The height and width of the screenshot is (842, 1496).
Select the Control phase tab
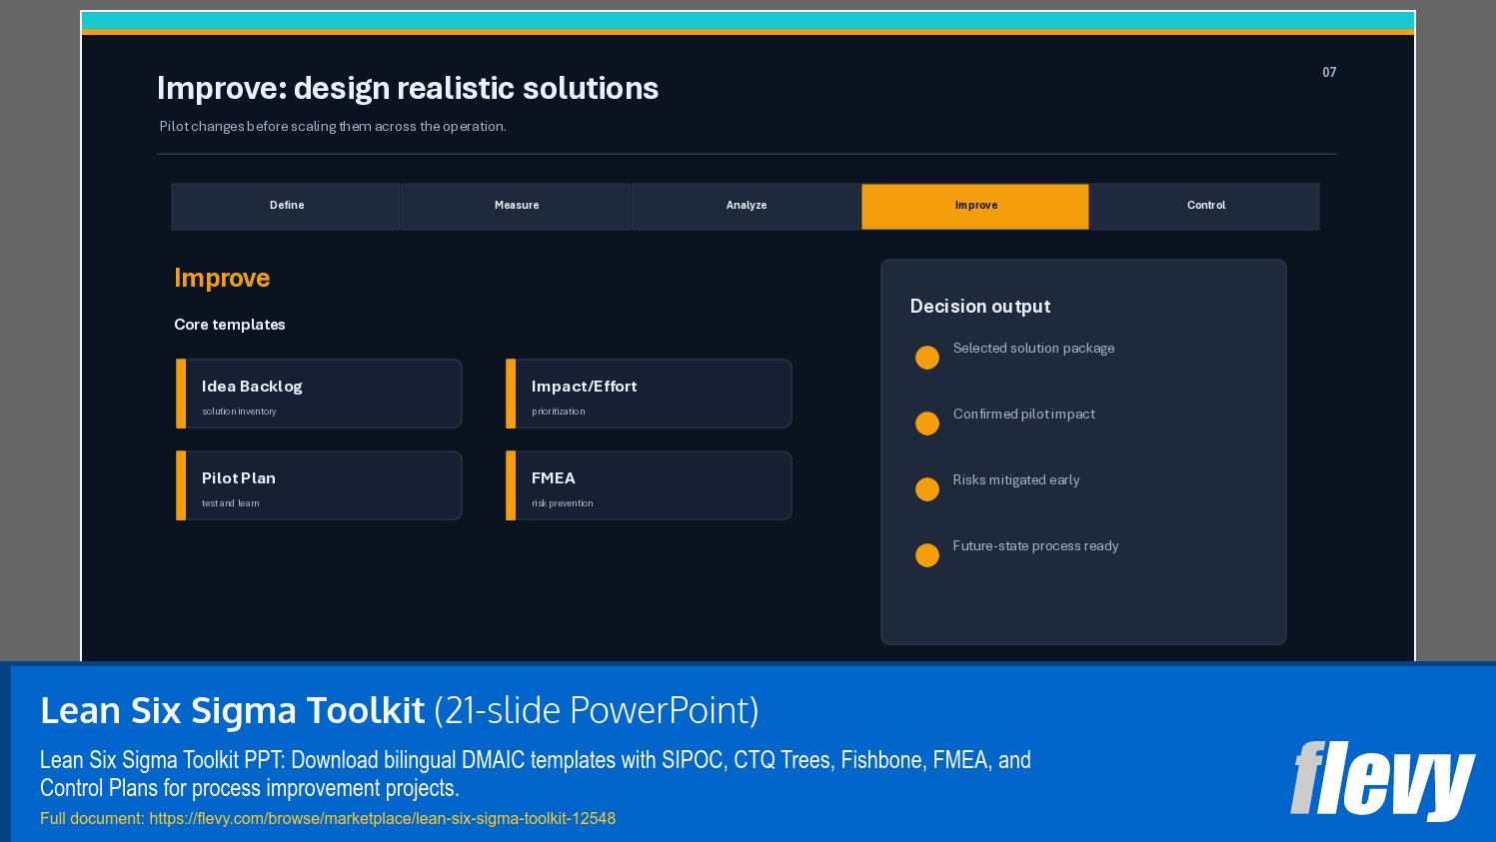coord(1205,206)
